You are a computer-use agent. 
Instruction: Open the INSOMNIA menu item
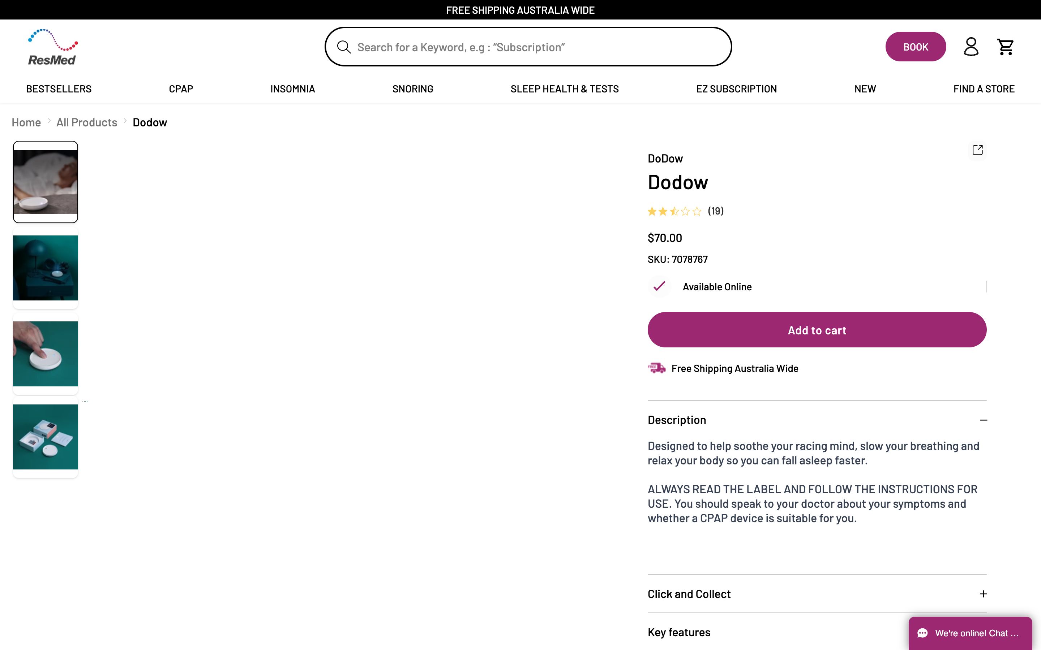tap(292, 88)
